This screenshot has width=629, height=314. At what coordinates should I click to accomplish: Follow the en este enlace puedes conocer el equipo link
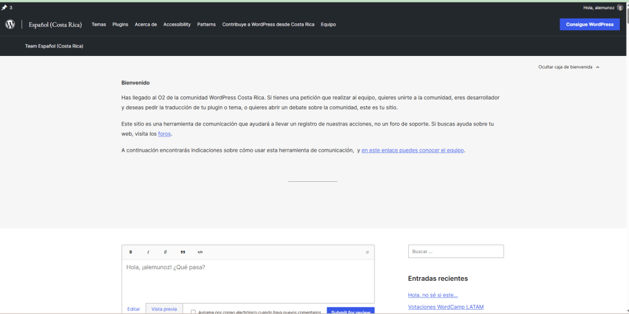pyautogui.click(x=413, y=151)
